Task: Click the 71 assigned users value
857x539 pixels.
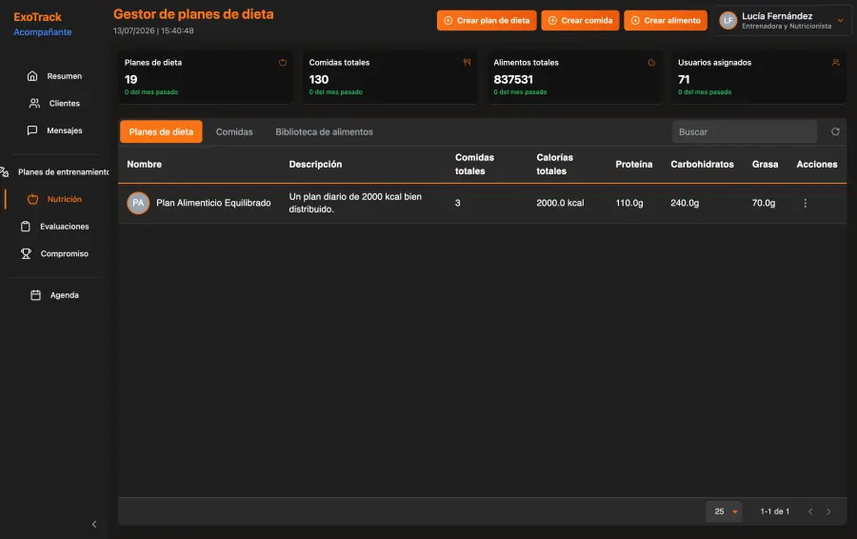Action: (684, 79)
